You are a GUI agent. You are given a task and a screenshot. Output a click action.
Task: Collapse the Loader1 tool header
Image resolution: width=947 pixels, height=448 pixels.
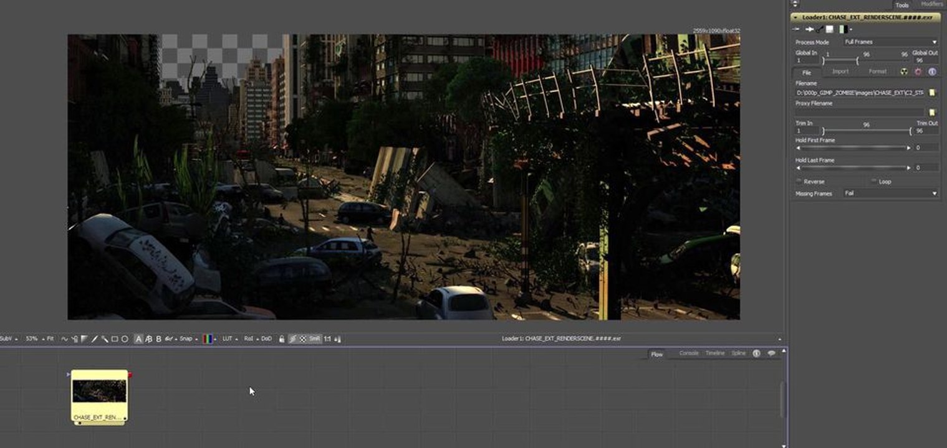(796, 17)
